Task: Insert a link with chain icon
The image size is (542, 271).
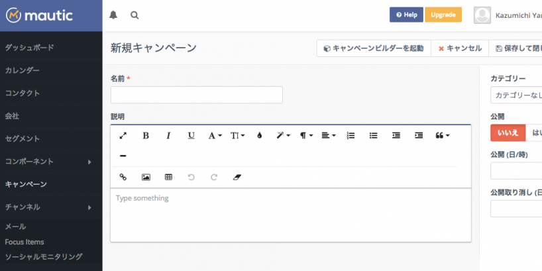Action: pyautogui.click(x=123, y=177)
